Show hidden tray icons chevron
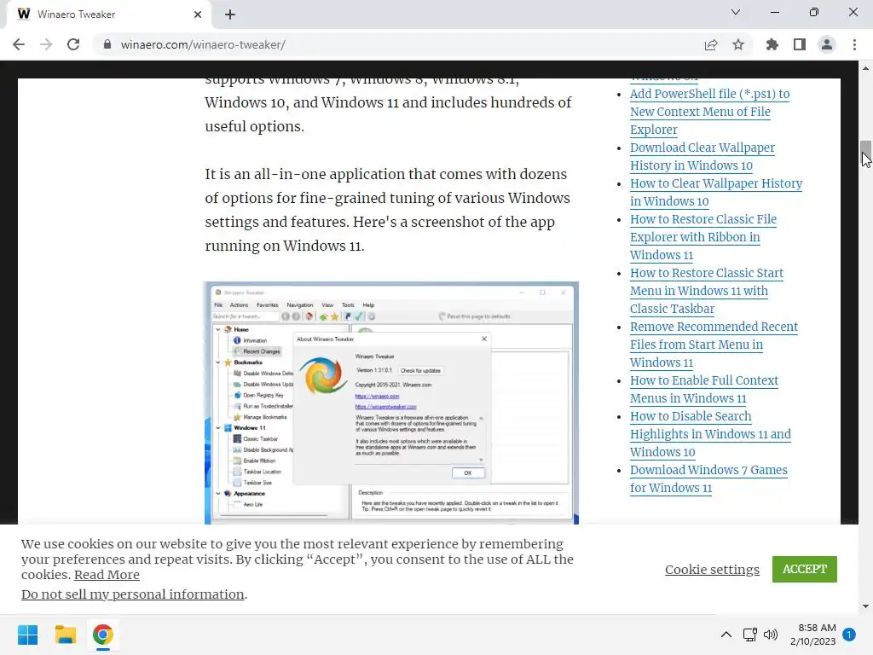Screen dimensions: 873x655 coord(726,635)
